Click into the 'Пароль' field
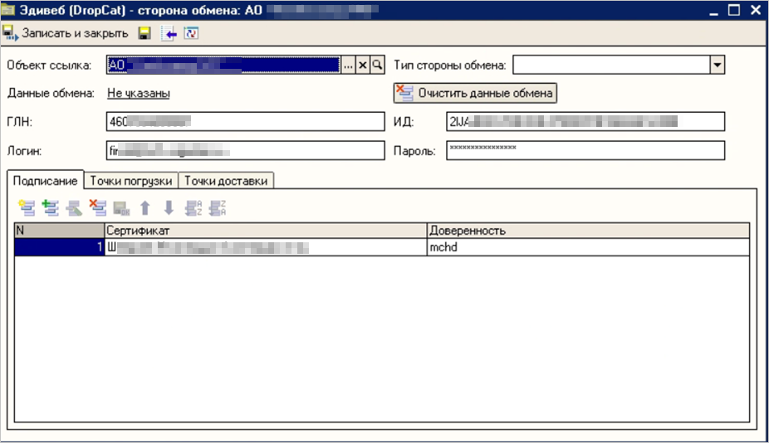The width and height of the screenshot is (769, 443). pos(585,150)
